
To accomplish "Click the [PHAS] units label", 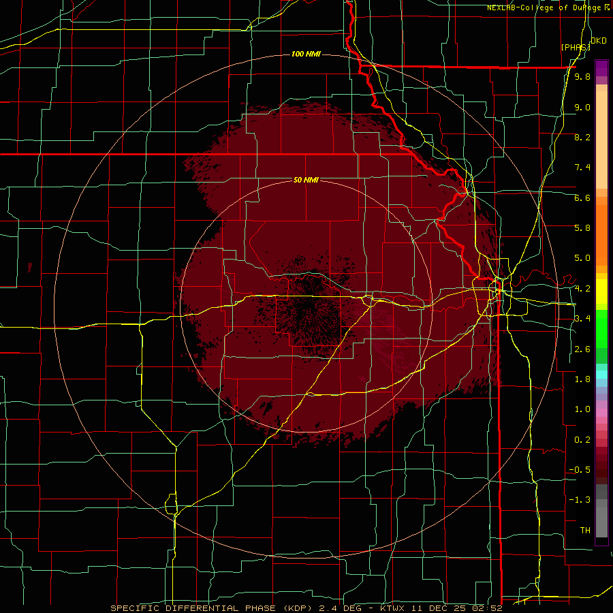I will (576, 47).
